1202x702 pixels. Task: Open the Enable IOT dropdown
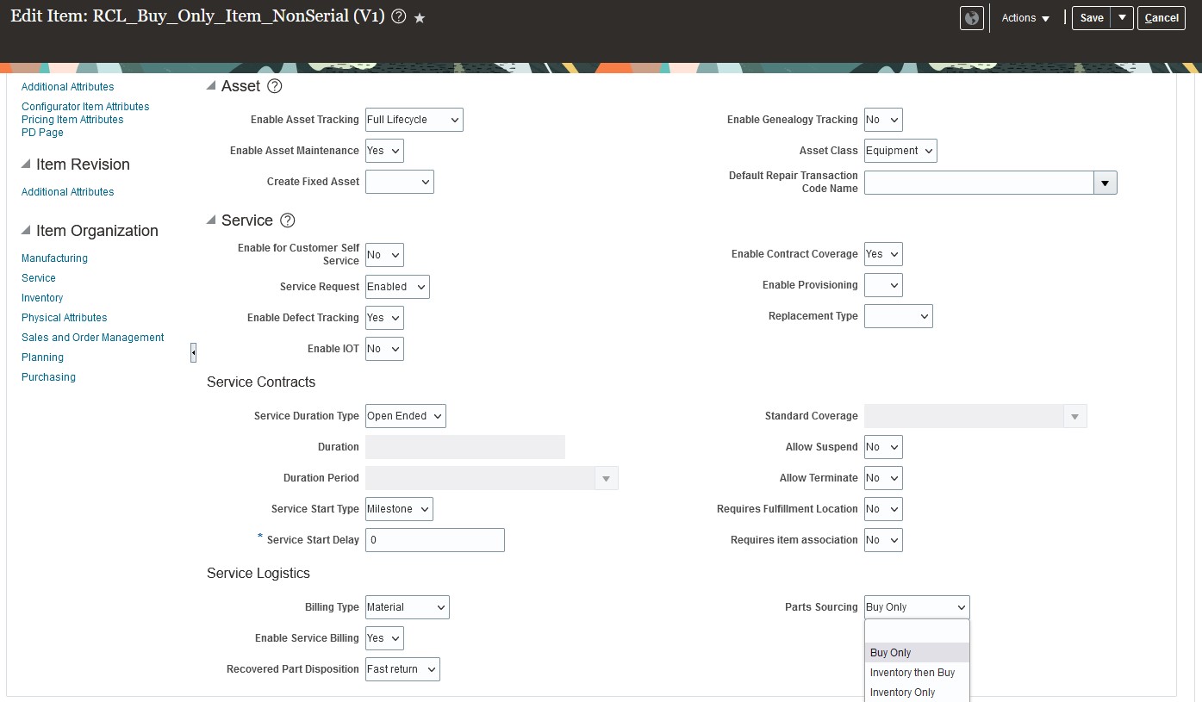tap(384, 349)
